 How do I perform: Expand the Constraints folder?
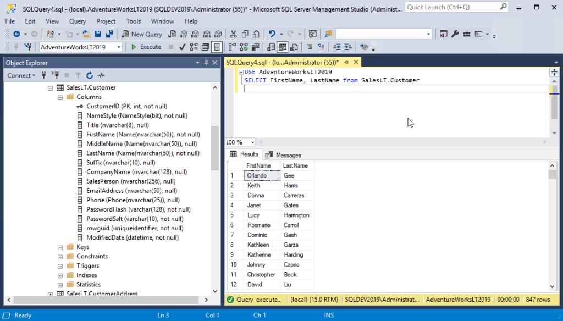pos(60,257)
